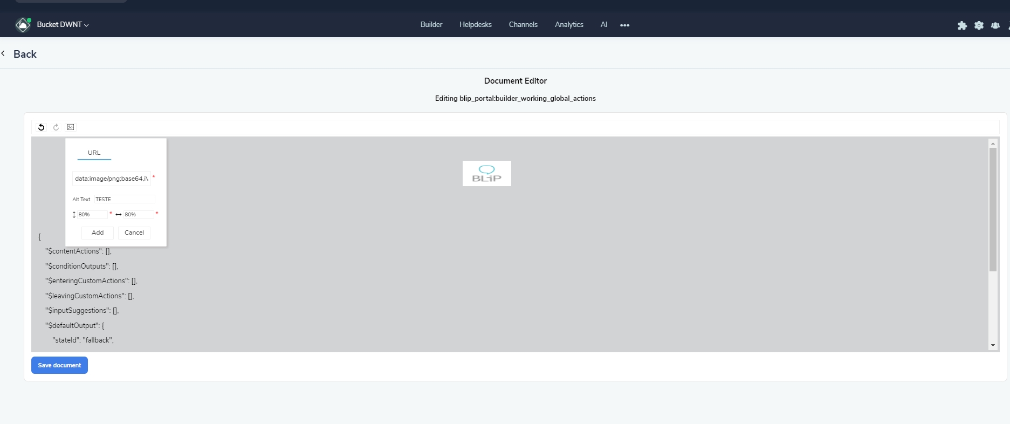
Task: Open the Helpdesks menu item
Action: pos(476,25)
